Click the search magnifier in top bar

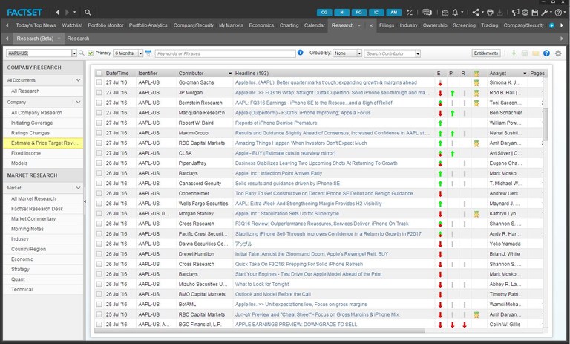point(88,13)
